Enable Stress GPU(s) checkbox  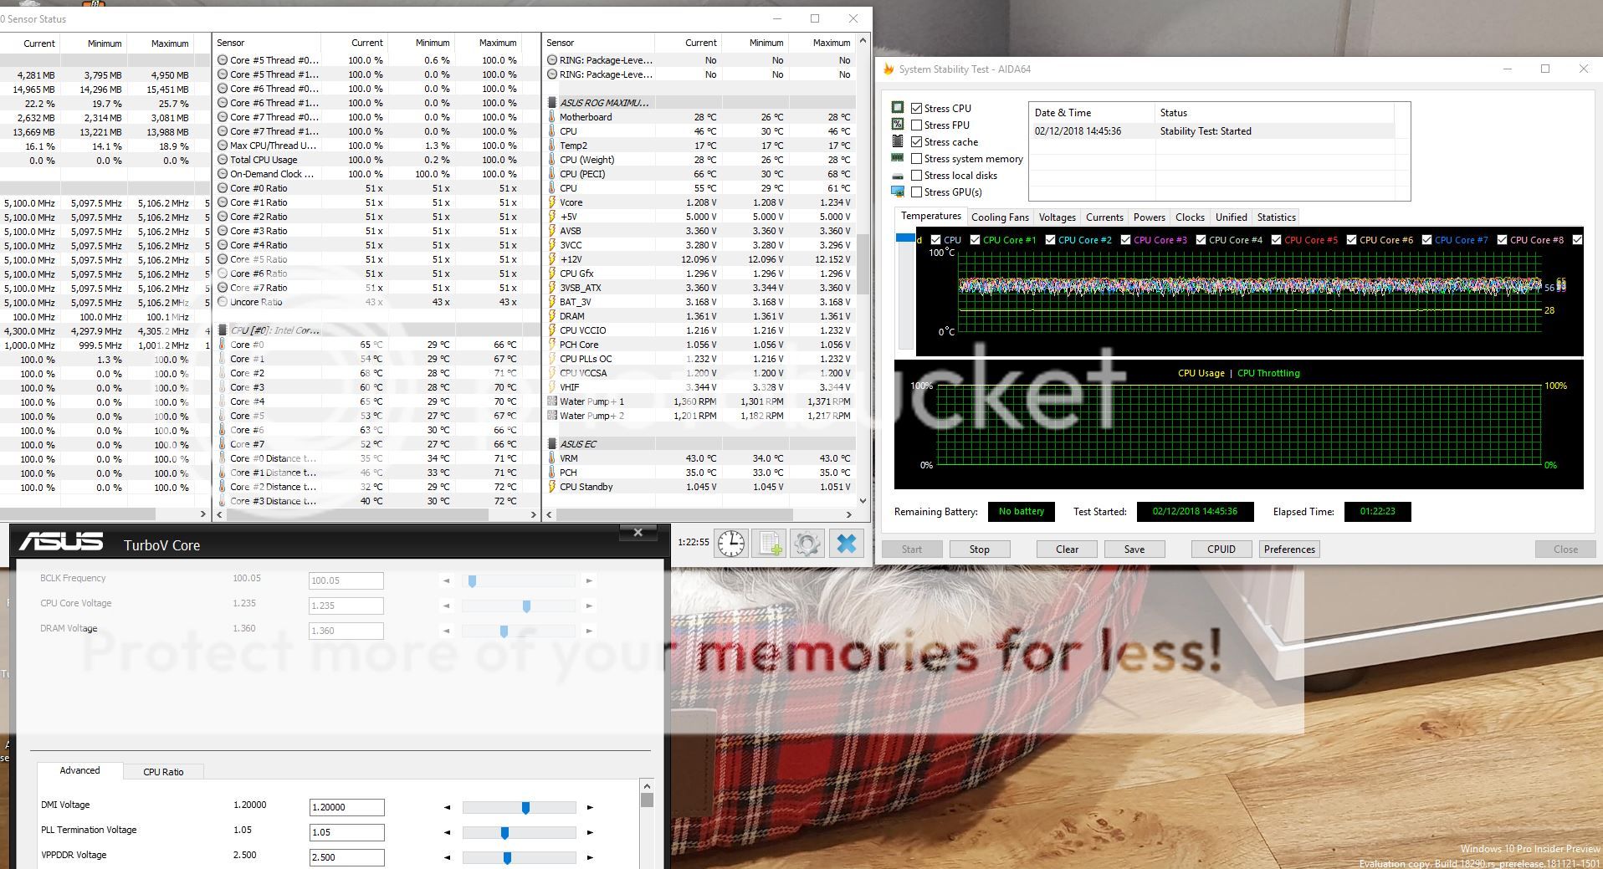[x=917, y=192]
